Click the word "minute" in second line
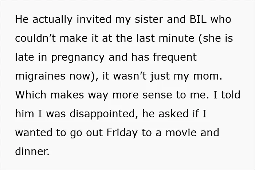The width and height of the screenshot is (255, 170). coord(176,38)
